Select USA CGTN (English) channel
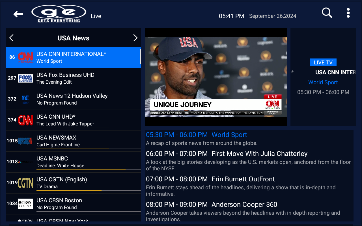The width and height of the screenshot is (362, 226). coord(73,183)
